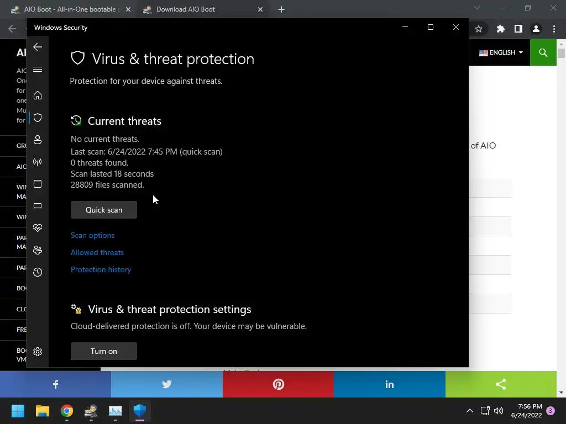The image size is (566, 424).
Task: Open notification center badge
Action: pyautogui.click(x=551, y=411)
